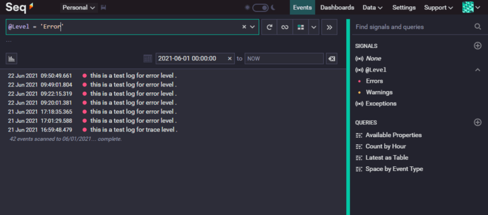Open the Support menu
Viewport: 488px width, 215px height.
[x=438, y=8]
